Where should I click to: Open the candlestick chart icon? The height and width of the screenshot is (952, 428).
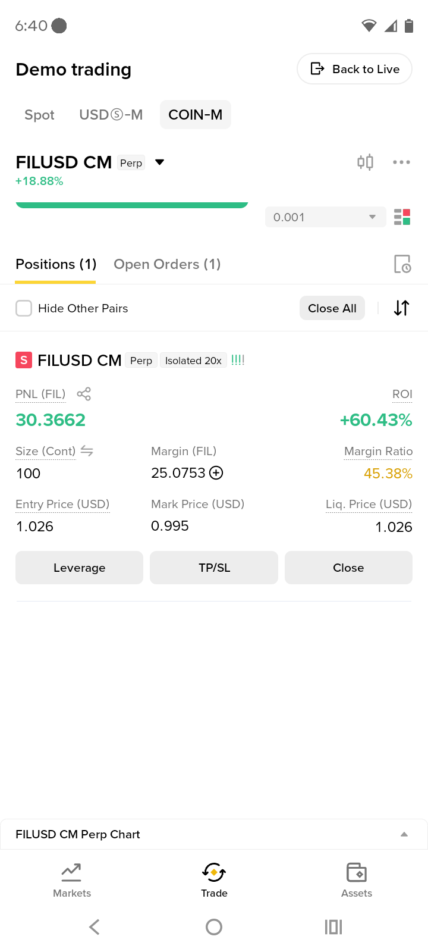[365, 162]
